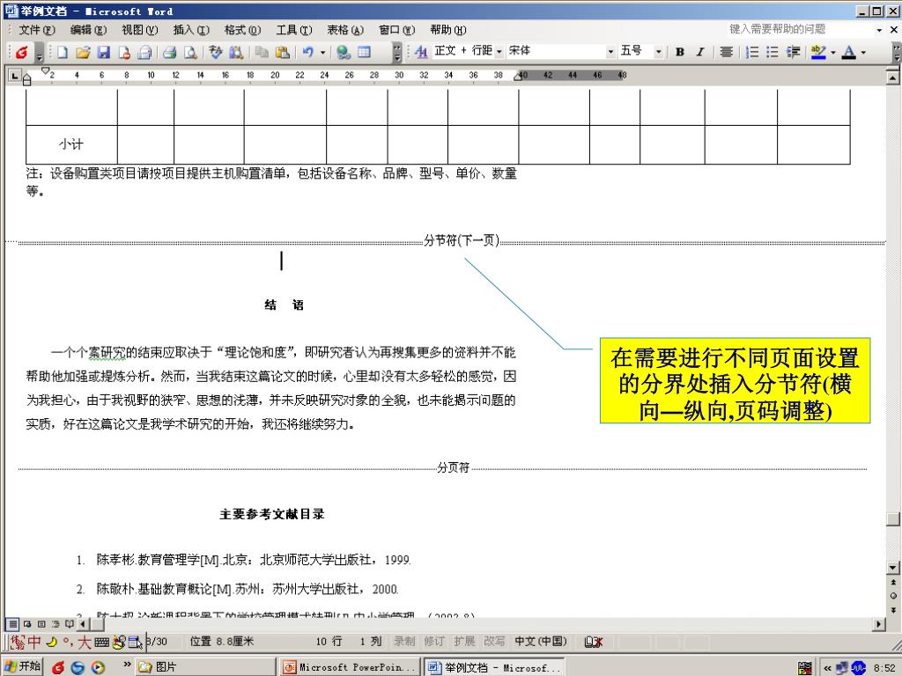Toggle italic formatting
The image size is (902, 676).
point(700,52)
